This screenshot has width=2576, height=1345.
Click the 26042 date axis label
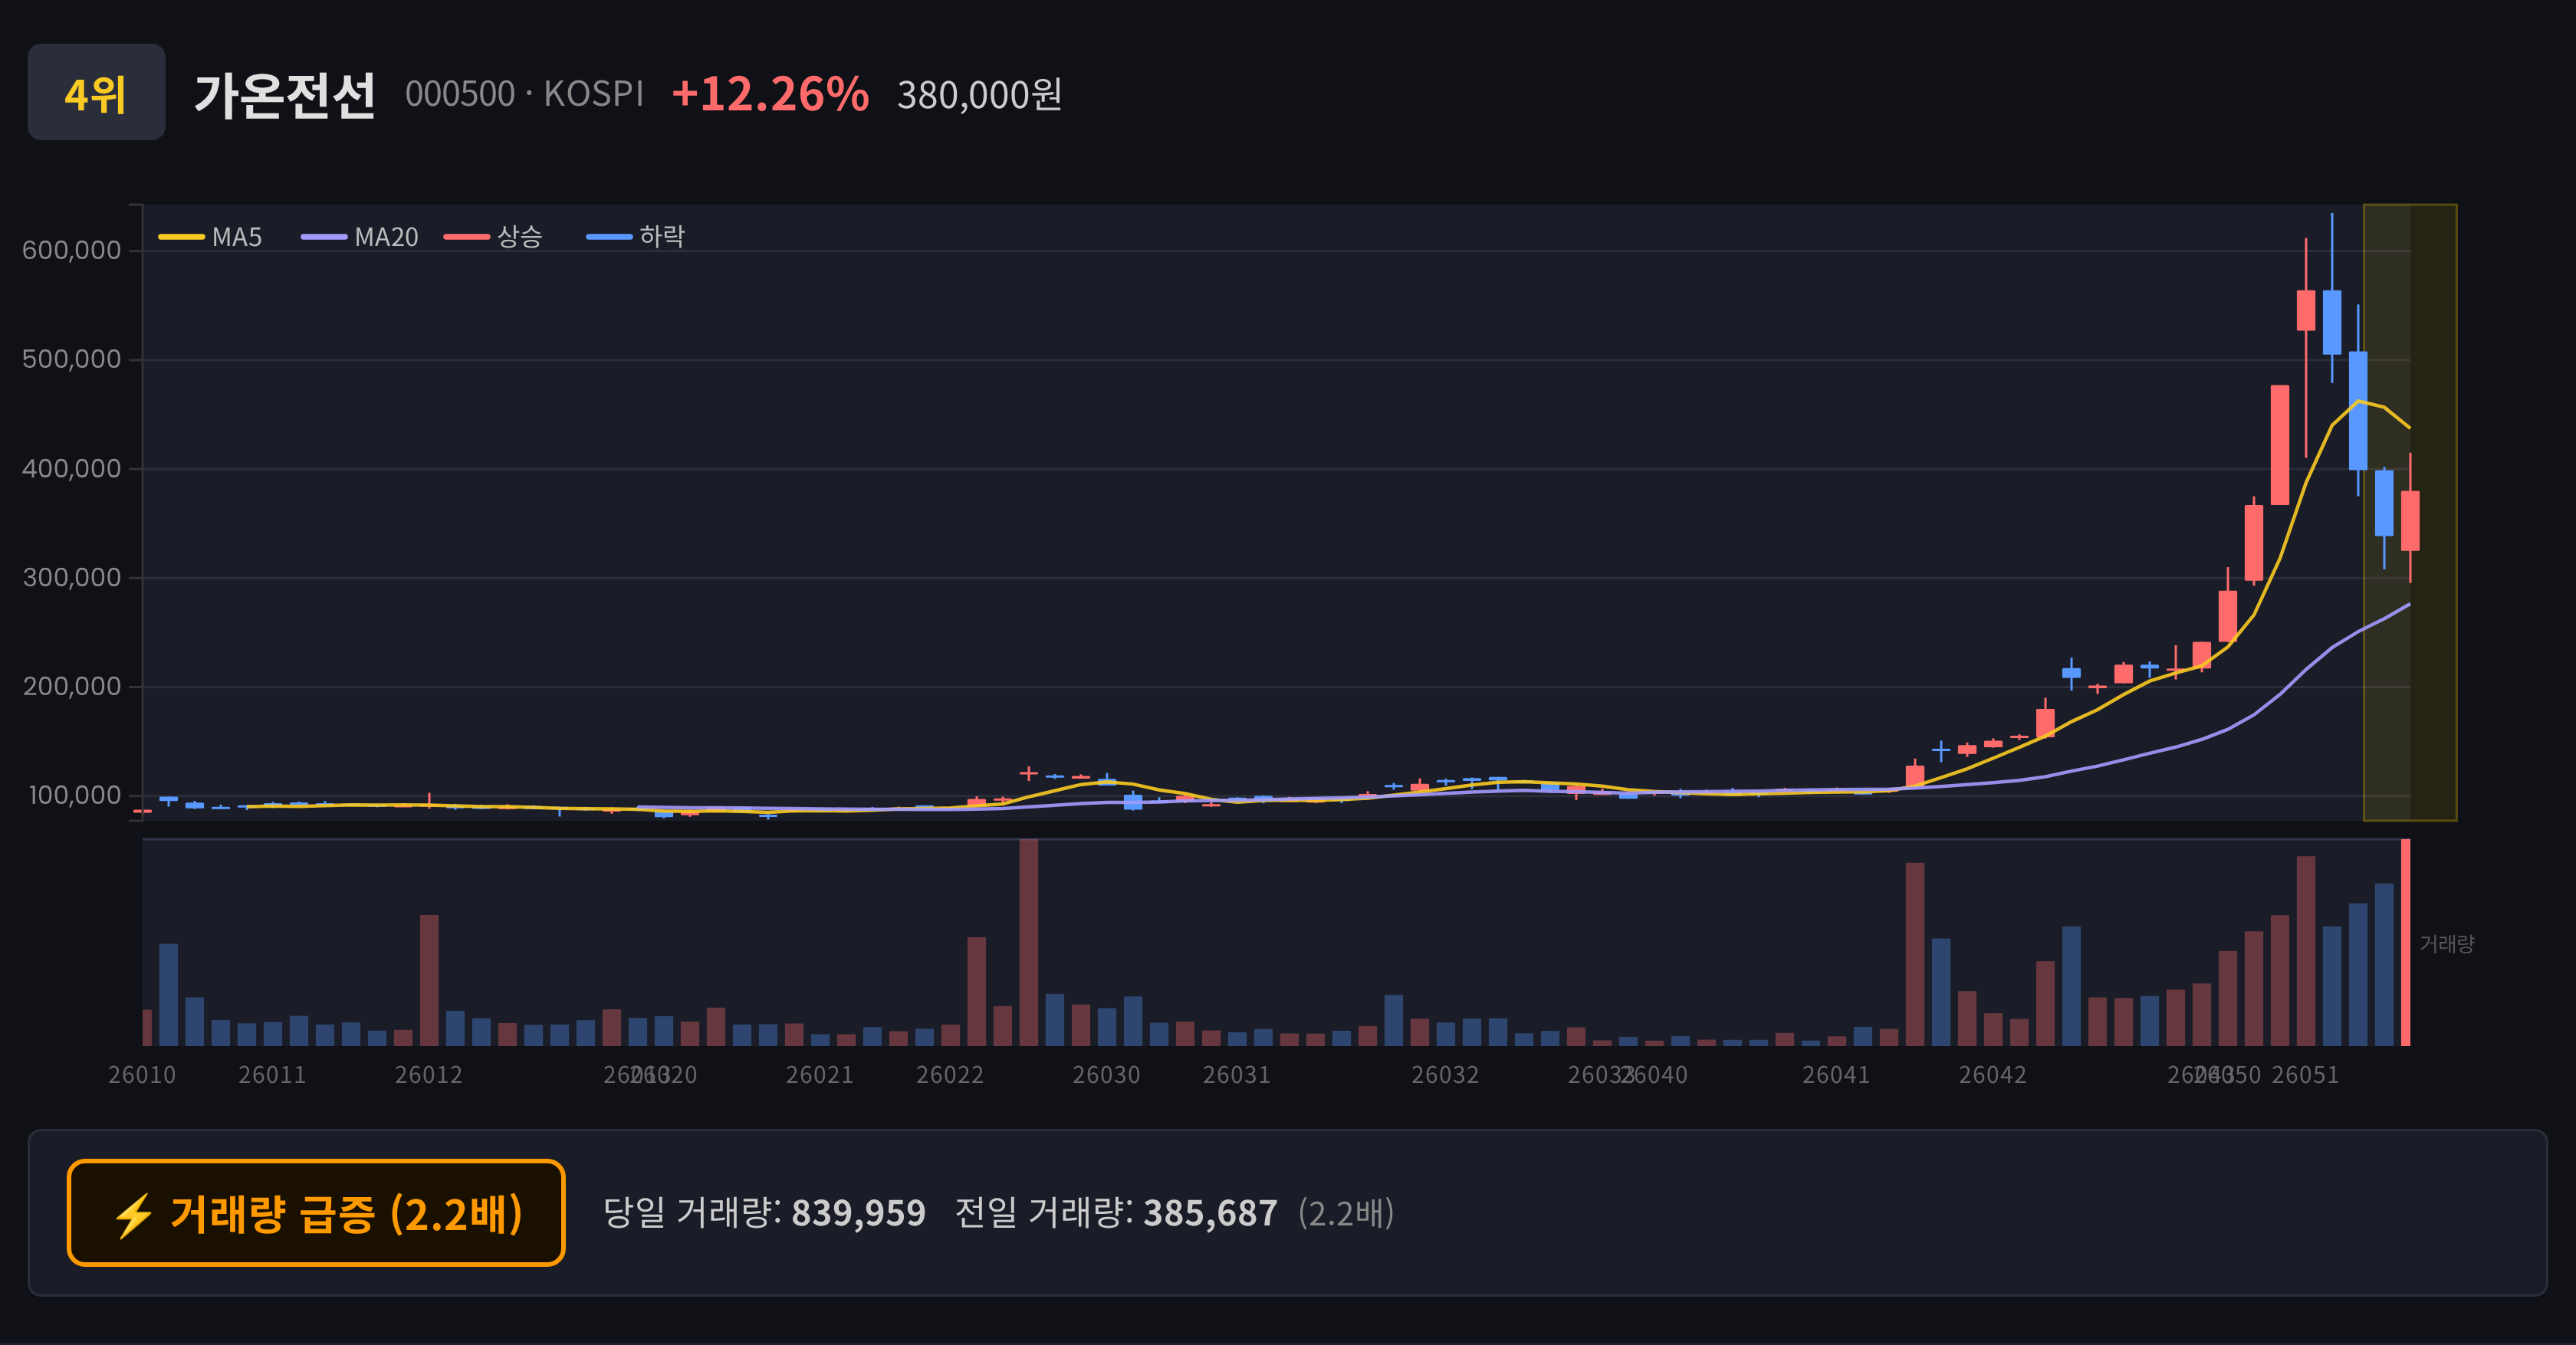click(1992, 1074)
